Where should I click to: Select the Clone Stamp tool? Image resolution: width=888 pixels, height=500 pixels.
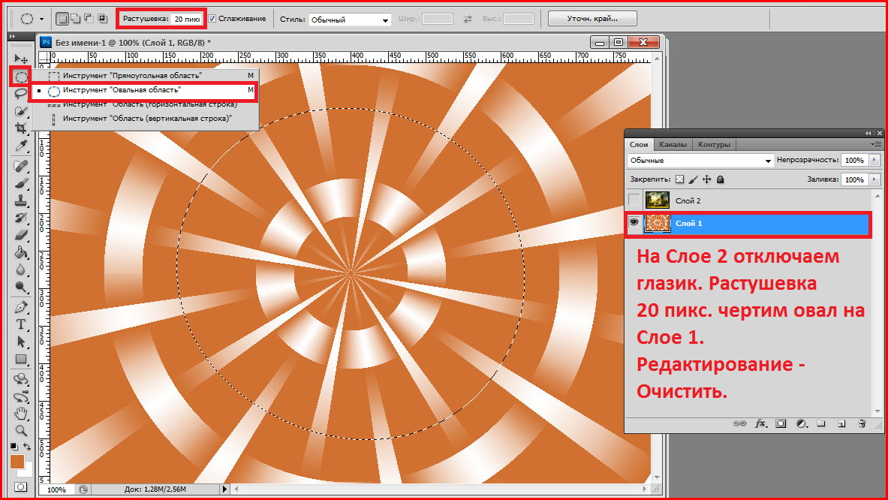pos(21,200)
